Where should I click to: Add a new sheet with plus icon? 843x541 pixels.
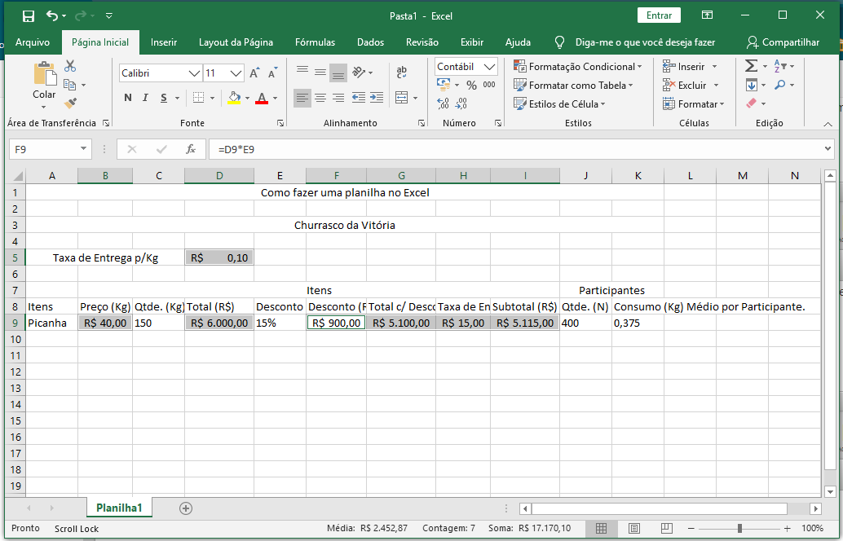coord(186,508)
